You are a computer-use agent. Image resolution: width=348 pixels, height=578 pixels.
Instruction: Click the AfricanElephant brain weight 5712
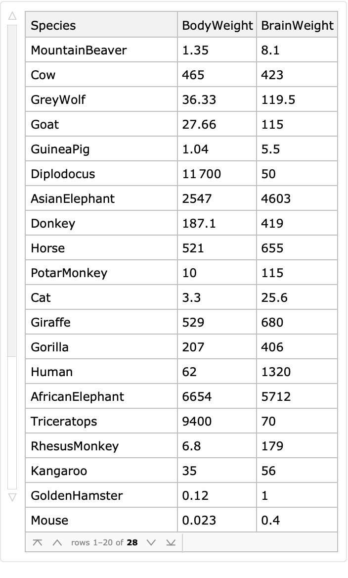click(276, 396)
